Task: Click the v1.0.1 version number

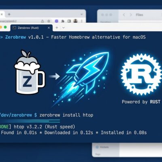Action: [36, 37]
